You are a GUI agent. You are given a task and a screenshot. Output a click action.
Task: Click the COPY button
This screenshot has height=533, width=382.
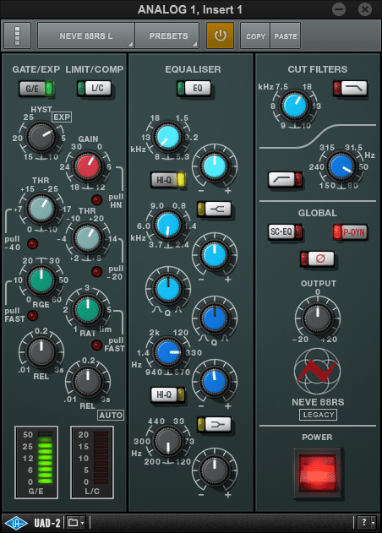tap(255, 35)
